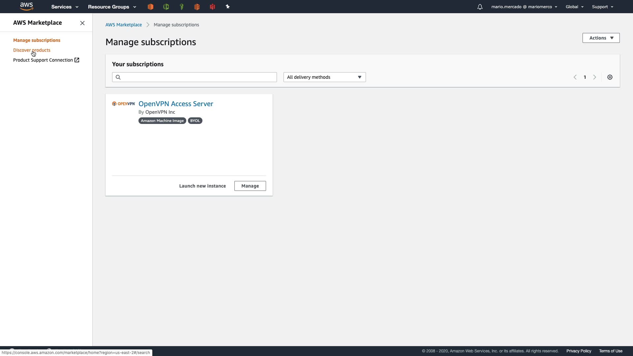Close the AWS Marketplace side panel

pyautogui.click(x=82, y=23)
